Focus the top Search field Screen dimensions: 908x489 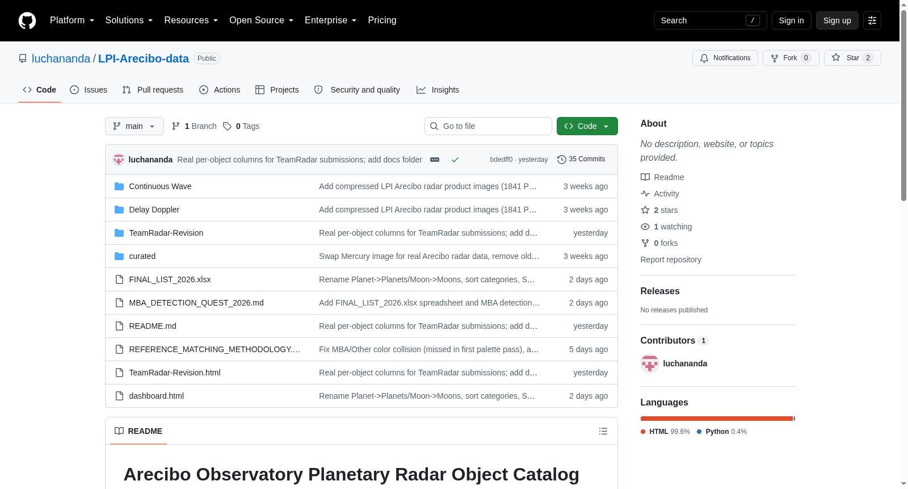(x=710, y=20)
